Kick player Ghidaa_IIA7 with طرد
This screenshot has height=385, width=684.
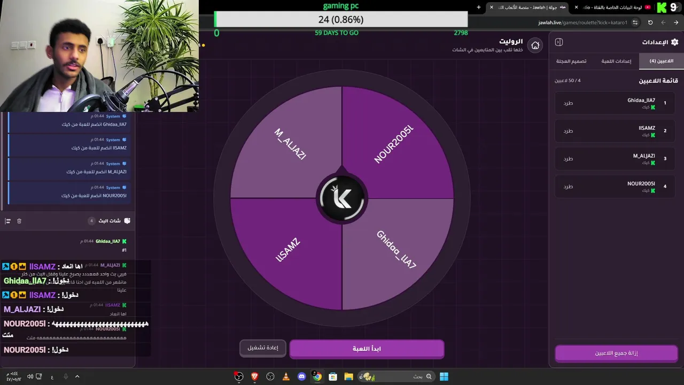[568, 103]
